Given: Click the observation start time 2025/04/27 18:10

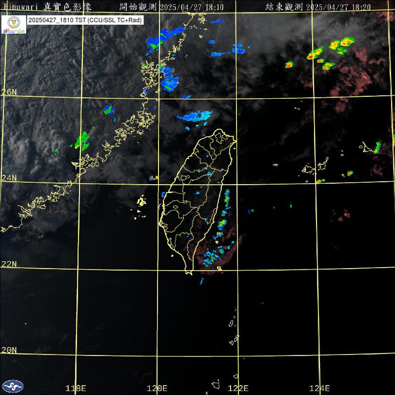Looking at the screenshot, I should 192,7.
